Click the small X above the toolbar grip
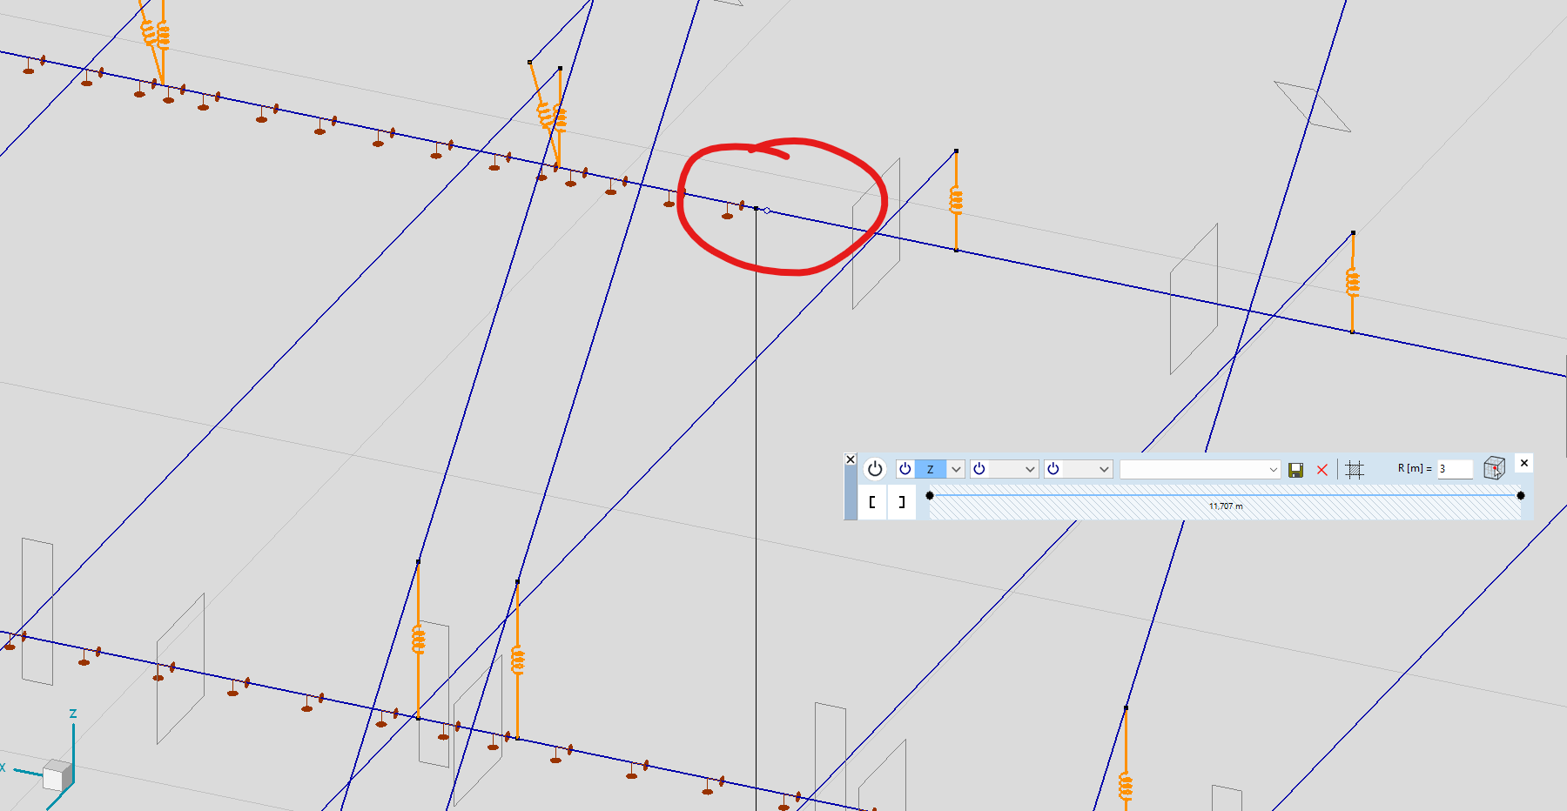The height and width of the screenshot is (811, 1567). pyautogui.click(x=851, y=459)
